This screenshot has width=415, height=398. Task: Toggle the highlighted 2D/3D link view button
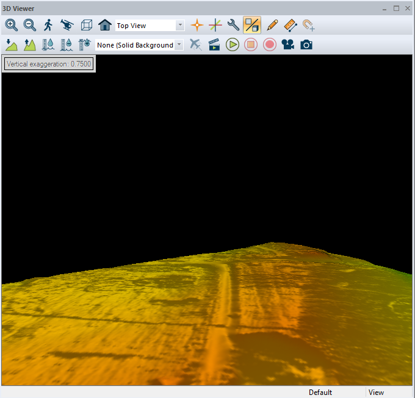click(x=252, y=25)
